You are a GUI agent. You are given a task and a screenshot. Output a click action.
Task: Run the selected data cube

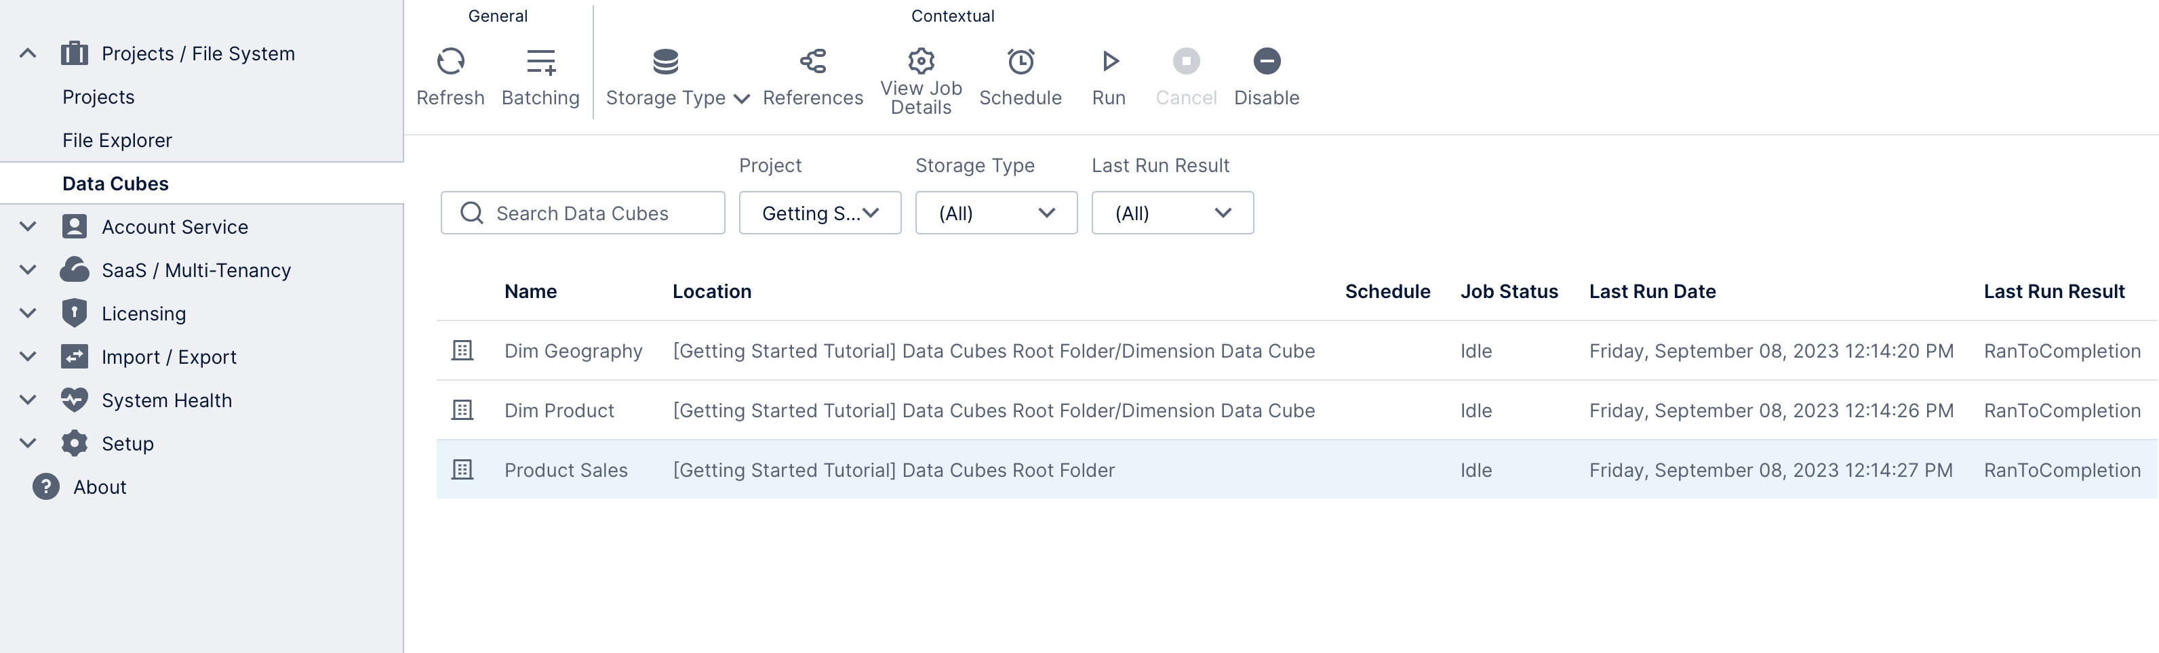1109,60
